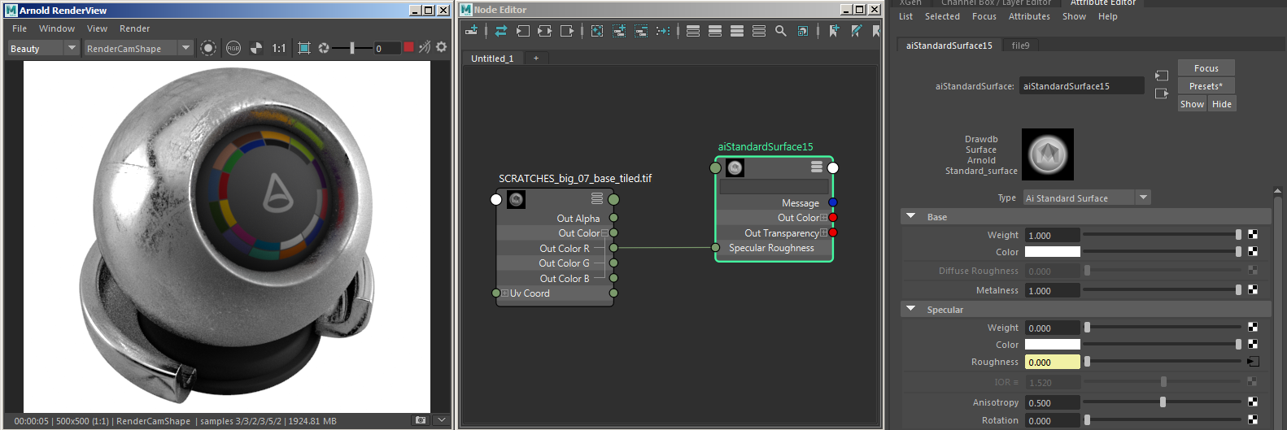Toggle map button for Base Color

(1253, 252)
